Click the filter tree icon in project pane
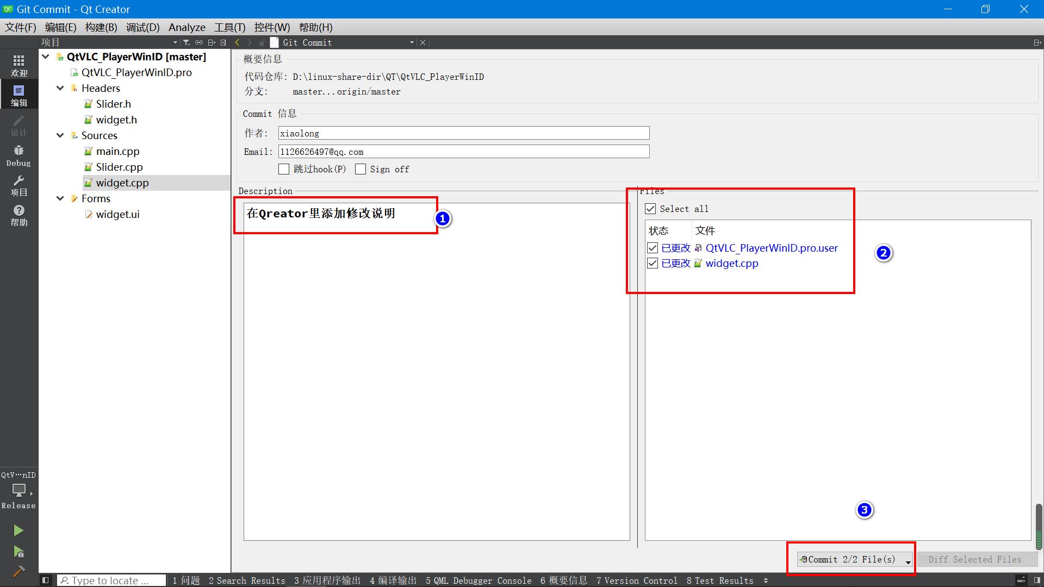The width and height of the screenshot is (1044, 587). pos(187,42)
